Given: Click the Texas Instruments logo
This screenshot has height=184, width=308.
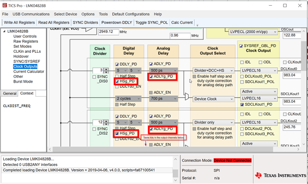Looking at the screenshot, I should coord(281,175).
